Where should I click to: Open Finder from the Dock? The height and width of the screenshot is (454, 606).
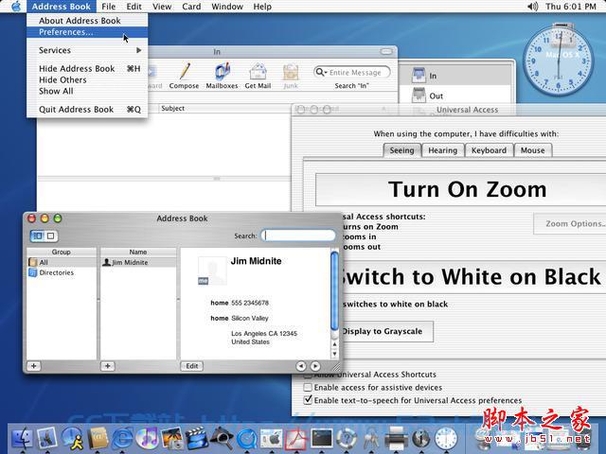pos(23,439)
